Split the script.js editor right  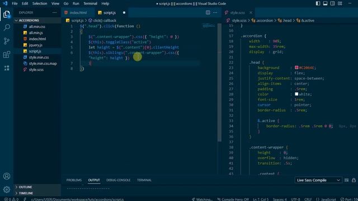(x=208, y=12)
